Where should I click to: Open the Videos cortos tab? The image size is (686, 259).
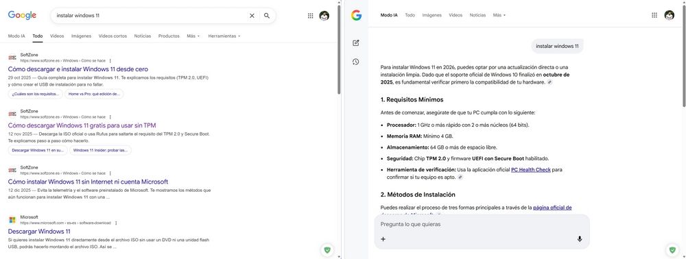click(113, 36)
